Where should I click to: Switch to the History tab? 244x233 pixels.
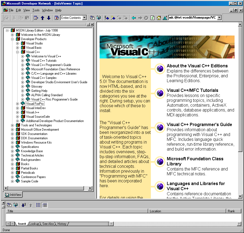tap(62, 224)
